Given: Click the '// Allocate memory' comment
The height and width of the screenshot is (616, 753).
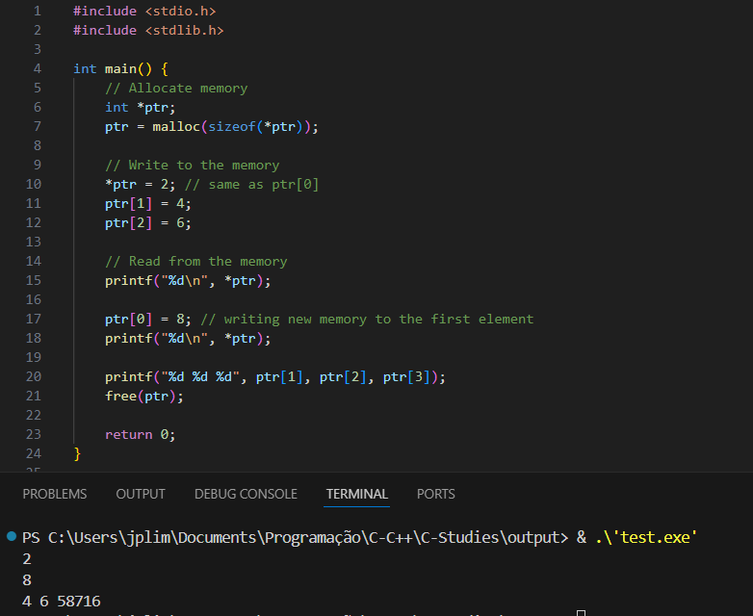Looking at the screenshot, I should click(x=176, y=88).
